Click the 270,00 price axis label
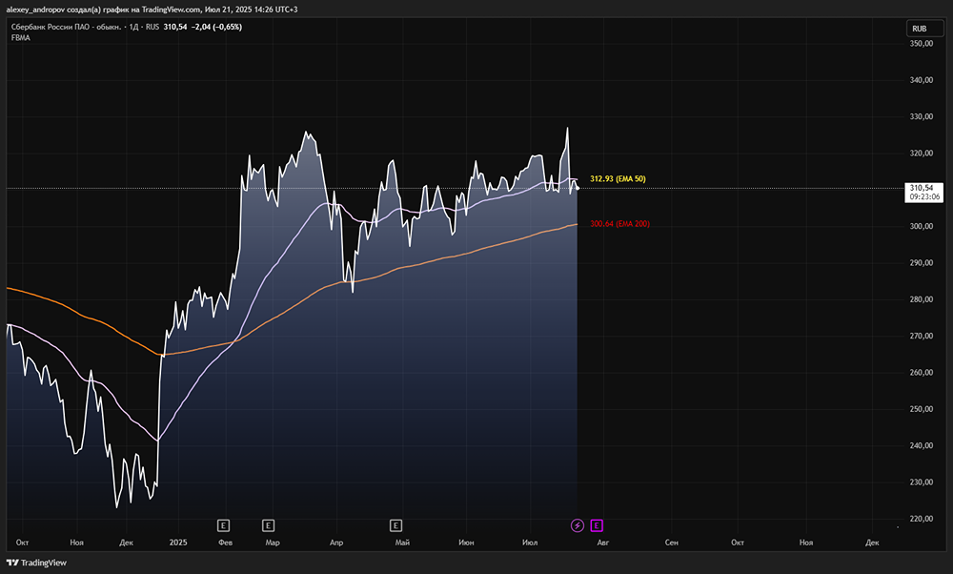The image size is (953, 574). pos(921,336)
